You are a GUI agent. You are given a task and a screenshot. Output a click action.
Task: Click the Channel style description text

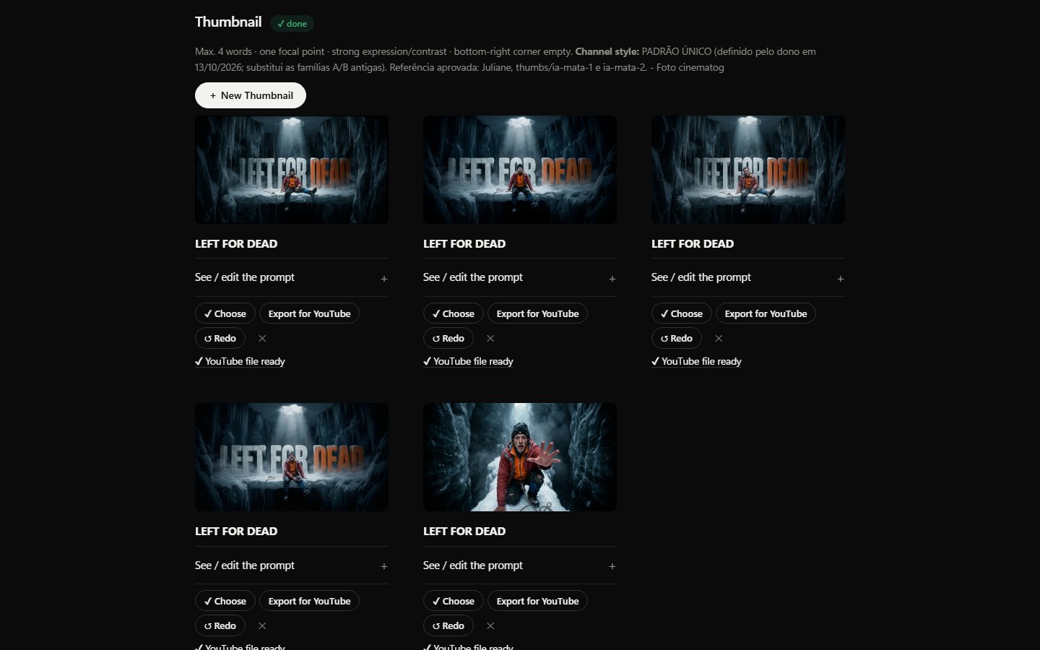506,59
